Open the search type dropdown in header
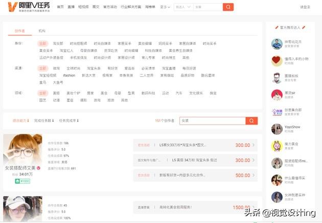322x223 pixels. pos(183,7)
